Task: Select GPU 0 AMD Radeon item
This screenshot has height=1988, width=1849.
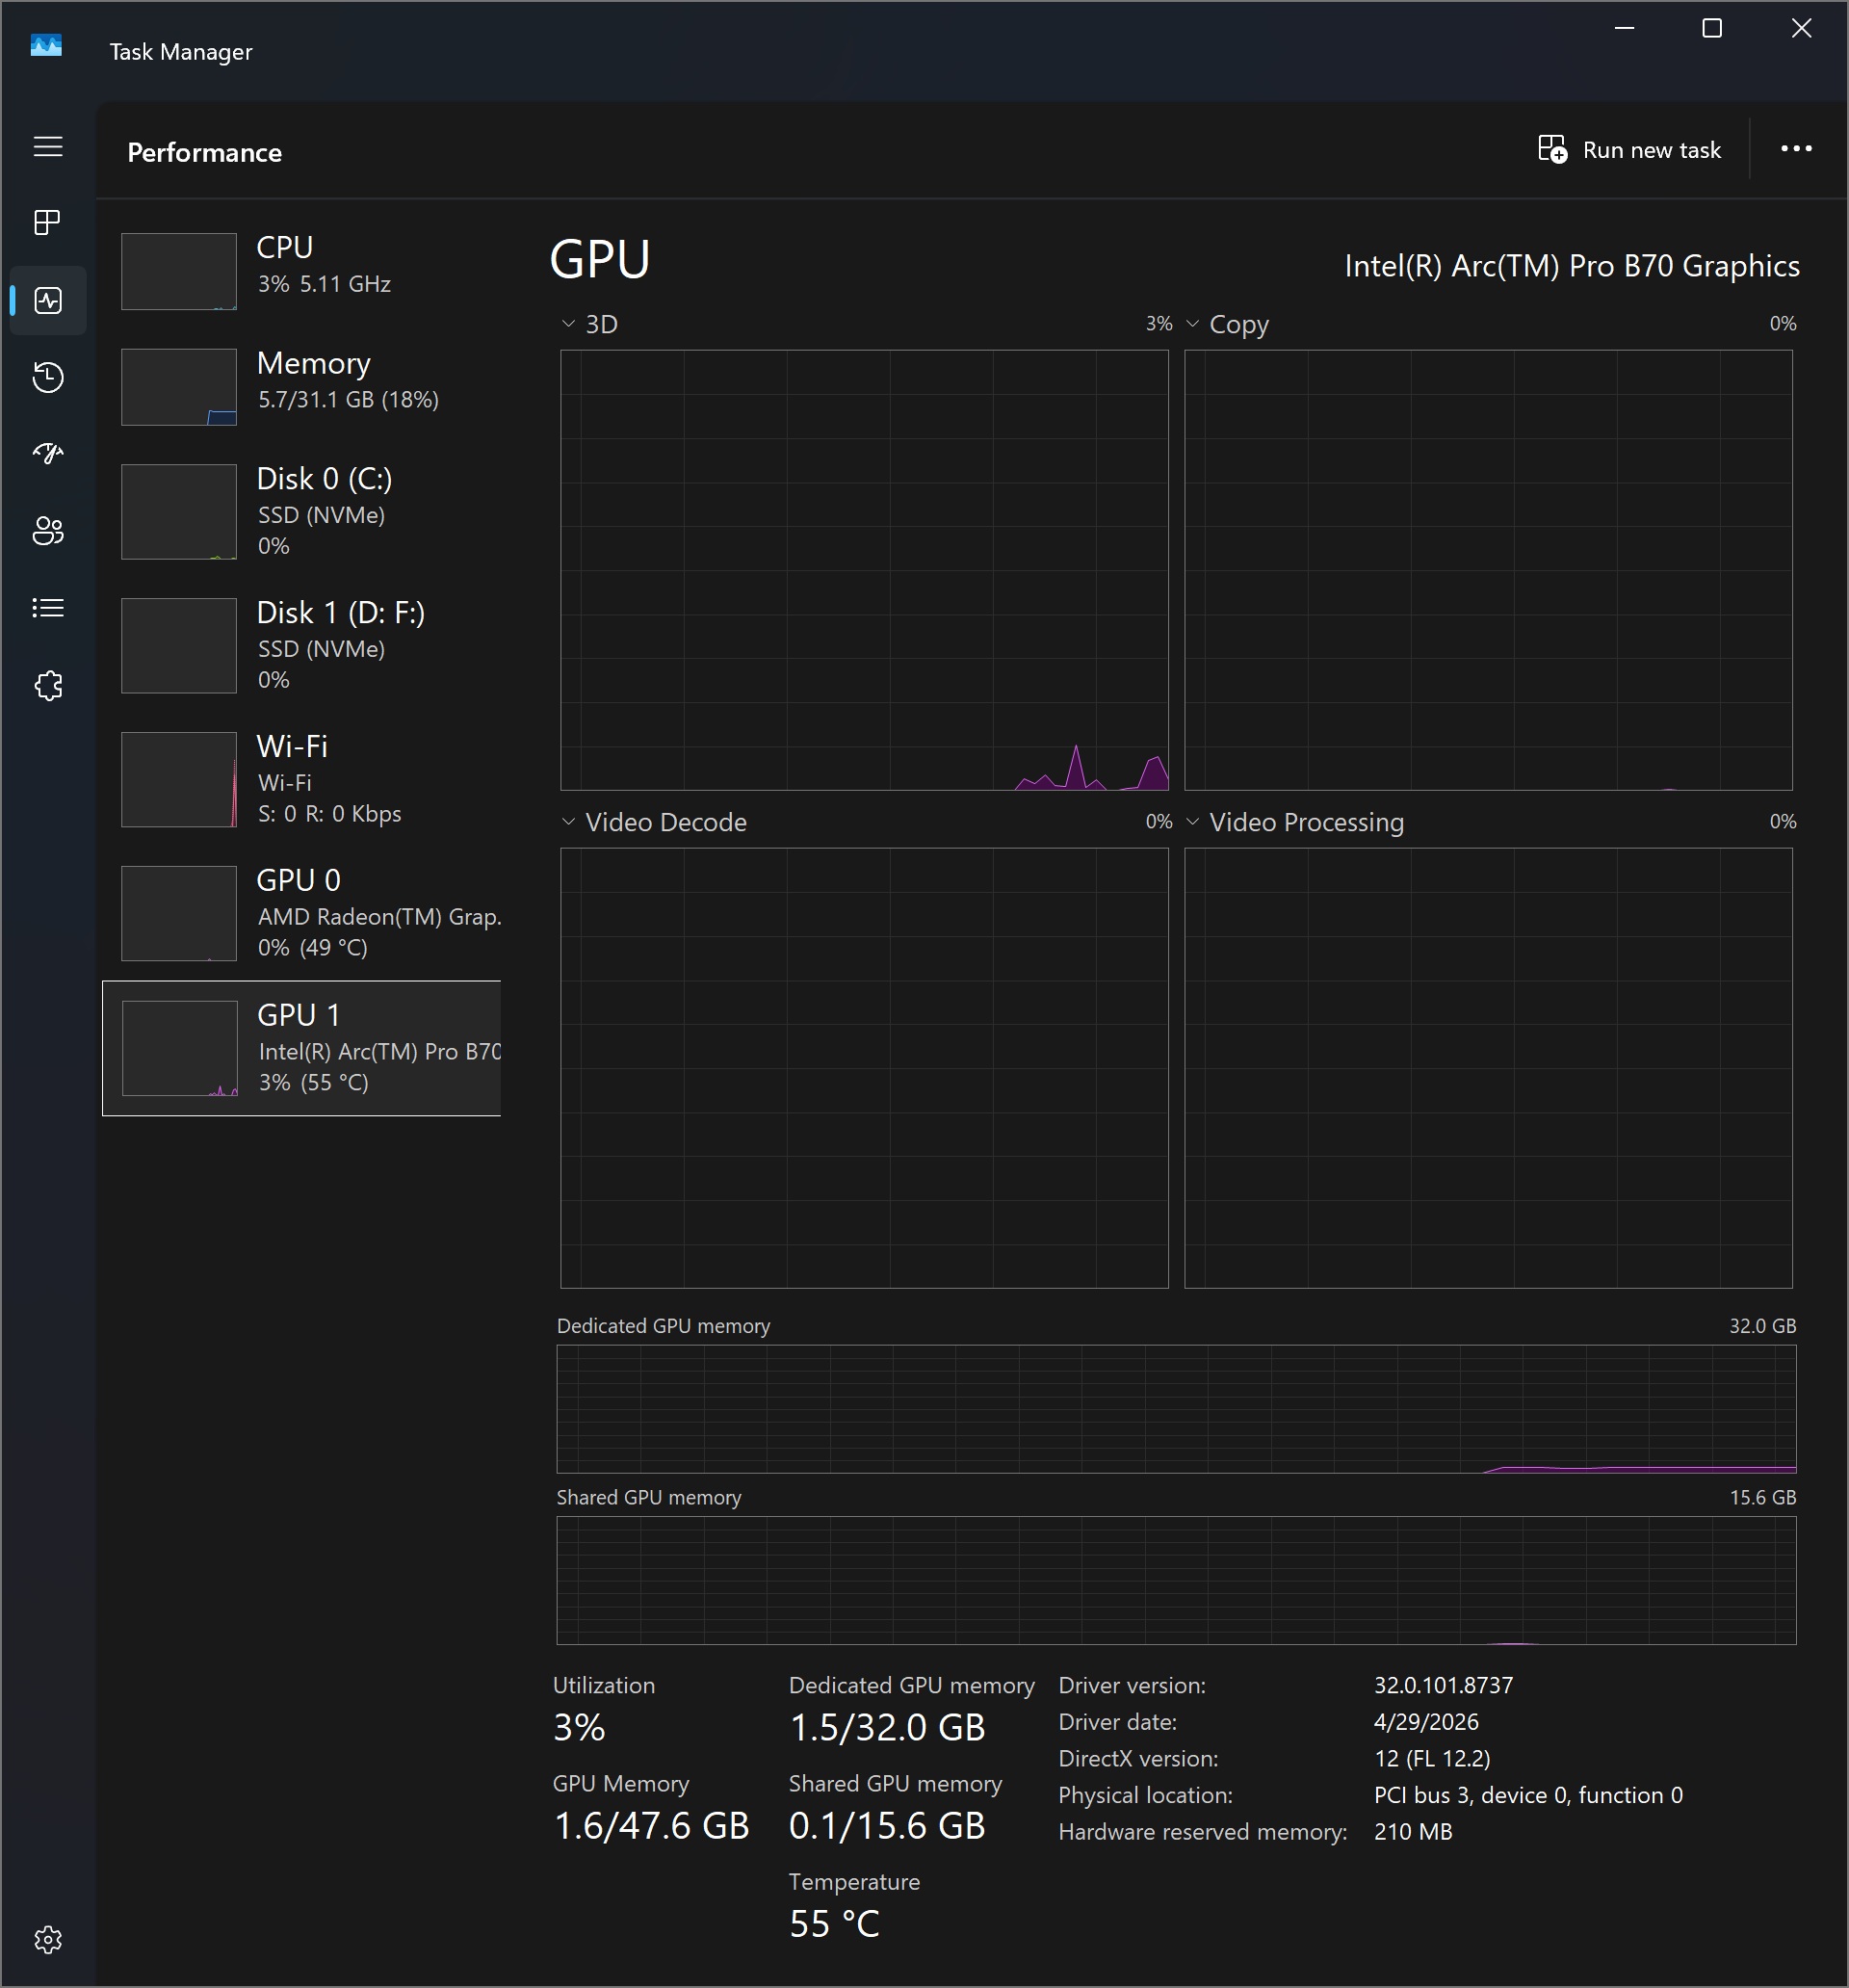Action: (302, 913)
